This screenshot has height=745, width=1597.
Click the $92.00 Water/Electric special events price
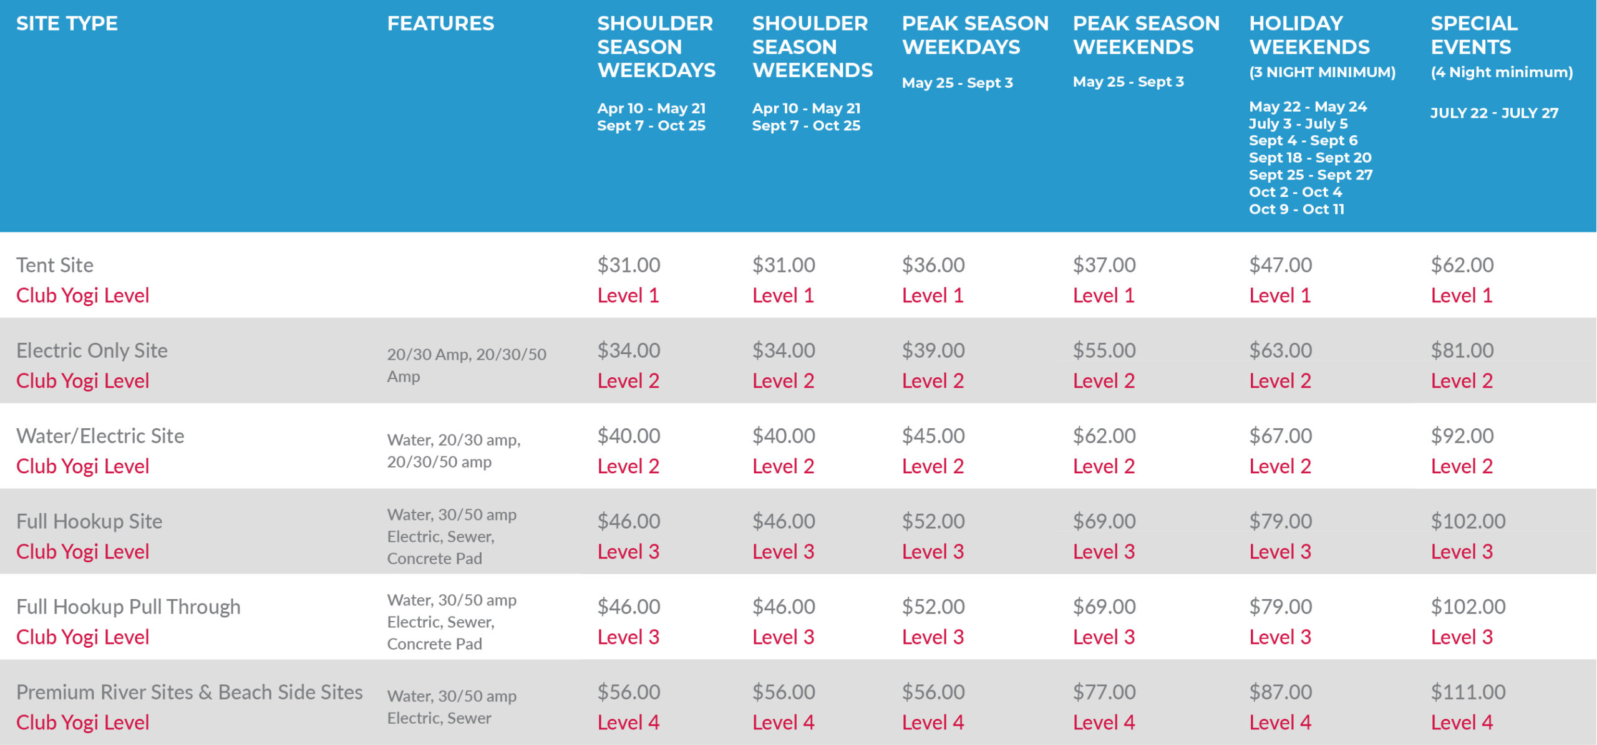[x=1462, y=436]
